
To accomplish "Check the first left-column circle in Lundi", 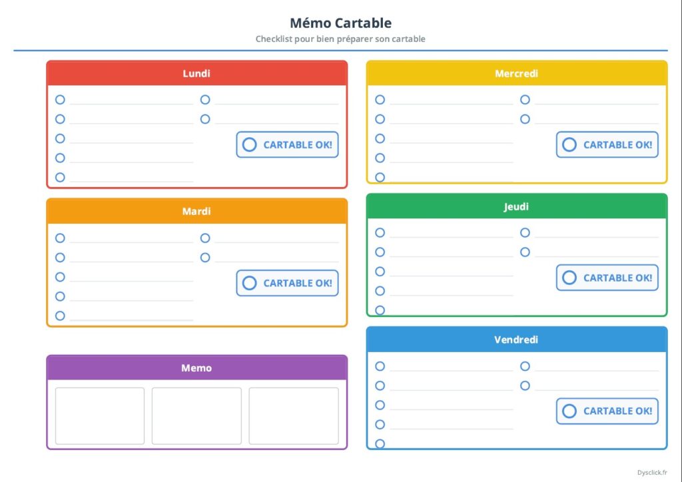I will click(x=60, y=100).
